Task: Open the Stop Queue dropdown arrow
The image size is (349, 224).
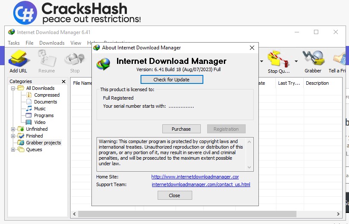Action: [296, 61]
